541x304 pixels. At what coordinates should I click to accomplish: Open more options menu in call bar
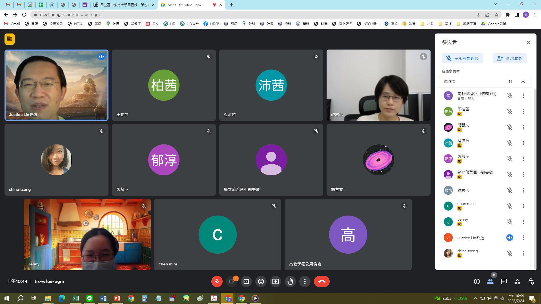[x=305, y=281]
